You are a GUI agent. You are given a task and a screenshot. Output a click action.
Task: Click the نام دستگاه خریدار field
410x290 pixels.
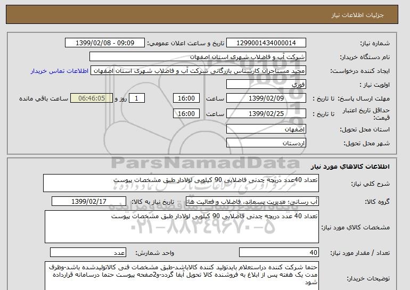click(x=198, y=57)
